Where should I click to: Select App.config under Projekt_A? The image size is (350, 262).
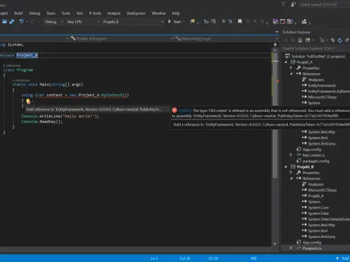[312, 149]
